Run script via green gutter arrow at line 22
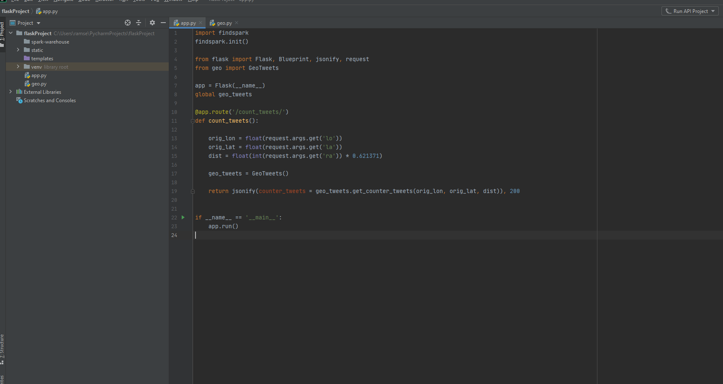Screen dimensions: 723x384 [183, 217]
